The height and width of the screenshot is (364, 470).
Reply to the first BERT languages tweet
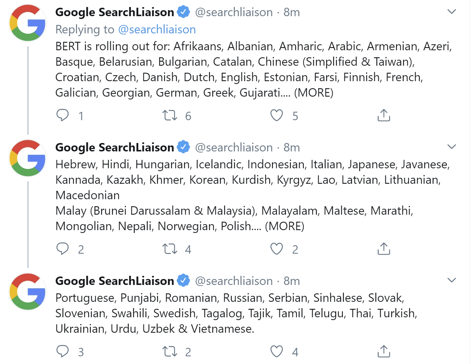point(63,115)
